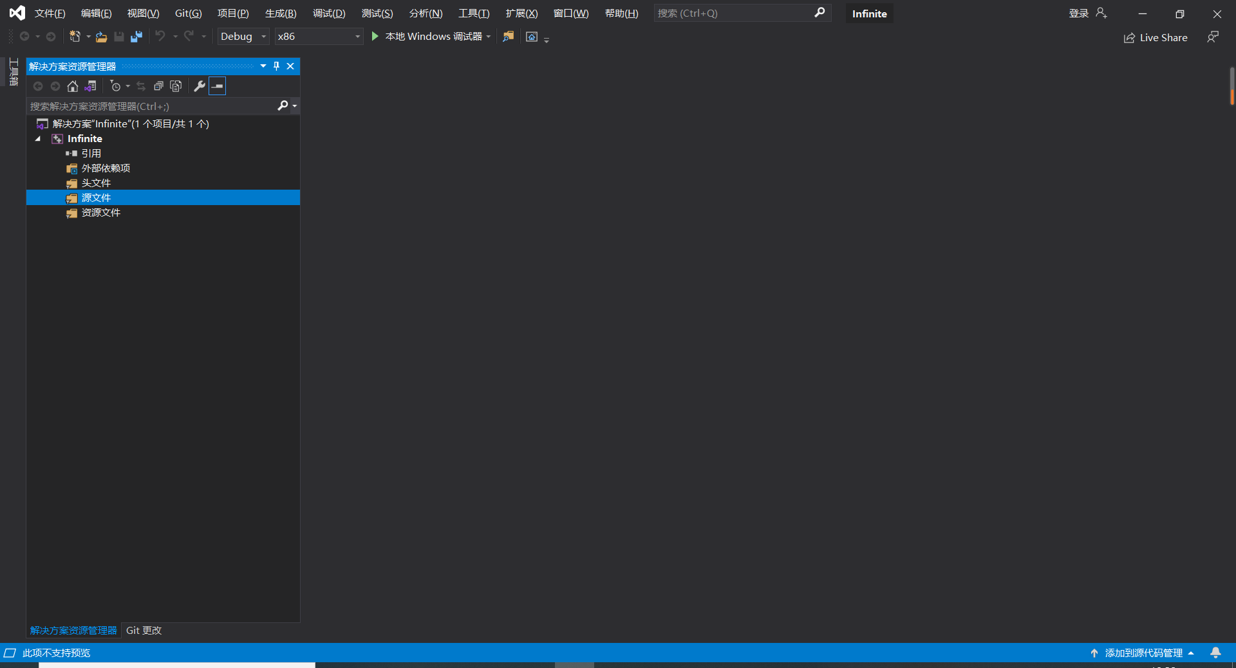Click the Solution Explorer Forward icon
Image resolution: width=1236 pixels, height=668 pixels.
pyautogui.click(x=55, y=86)
